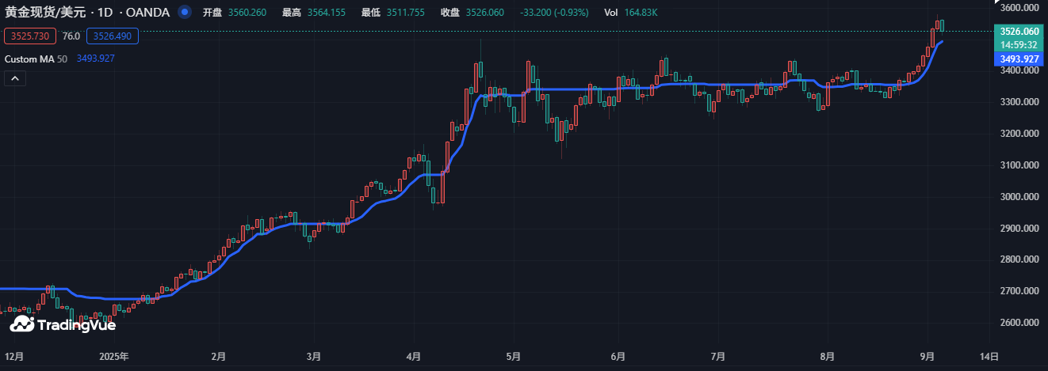Image resolution: width=1048 pixels, height=371 pixels.
Task: Click the Vol 164.83K volume readout
Action: [x=630, y=13]
